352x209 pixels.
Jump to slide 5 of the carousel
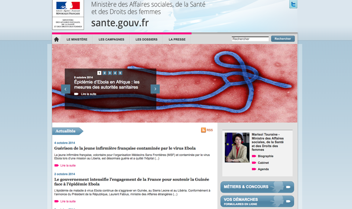tap(120, 73)
